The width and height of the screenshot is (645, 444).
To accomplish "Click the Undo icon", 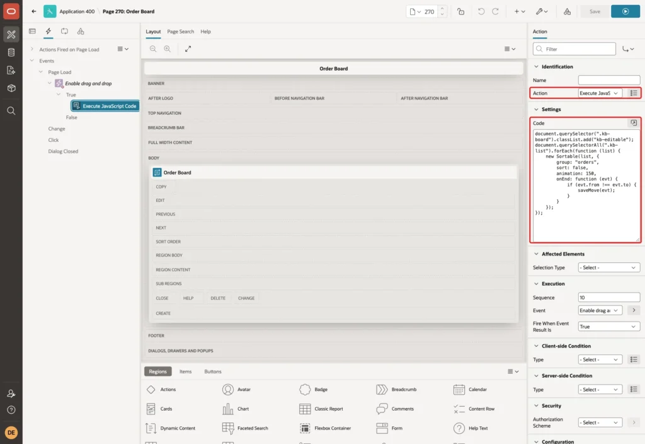I will coord(481,11).
